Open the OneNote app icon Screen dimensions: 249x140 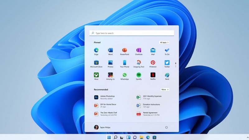click(139, 51)
